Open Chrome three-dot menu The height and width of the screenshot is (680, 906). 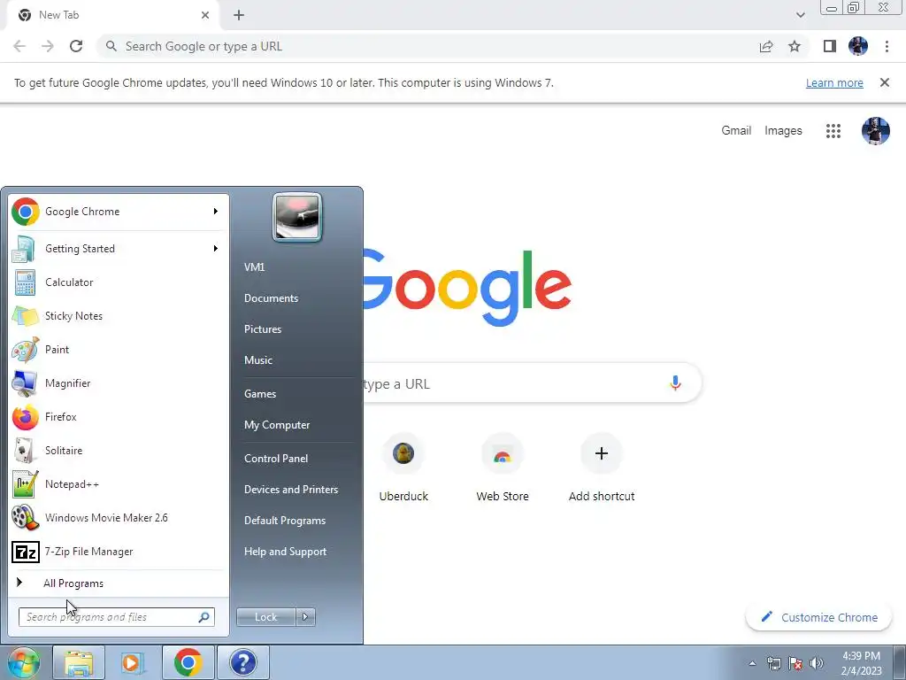[x=887, y=46]
